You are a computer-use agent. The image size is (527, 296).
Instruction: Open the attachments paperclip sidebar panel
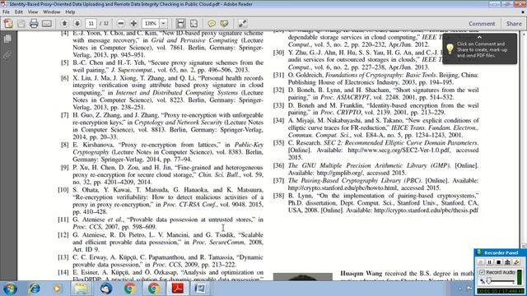coord(7,55)
